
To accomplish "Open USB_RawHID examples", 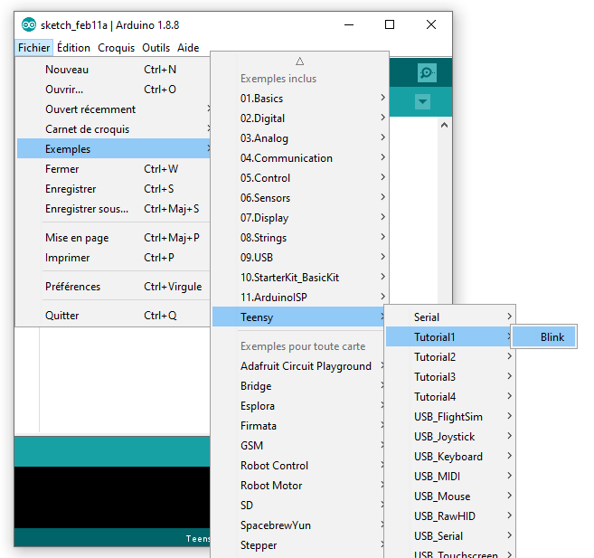I will click(x=449, y=516).
